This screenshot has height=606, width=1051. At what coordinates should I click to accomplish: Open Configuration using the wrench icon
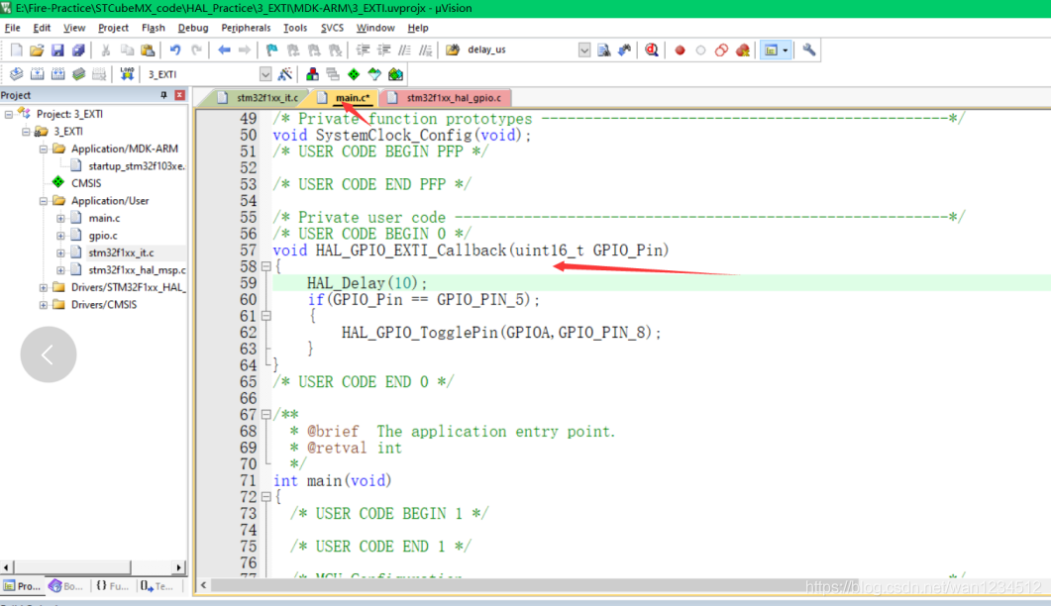pyautogui.click(x=809, y=50)
